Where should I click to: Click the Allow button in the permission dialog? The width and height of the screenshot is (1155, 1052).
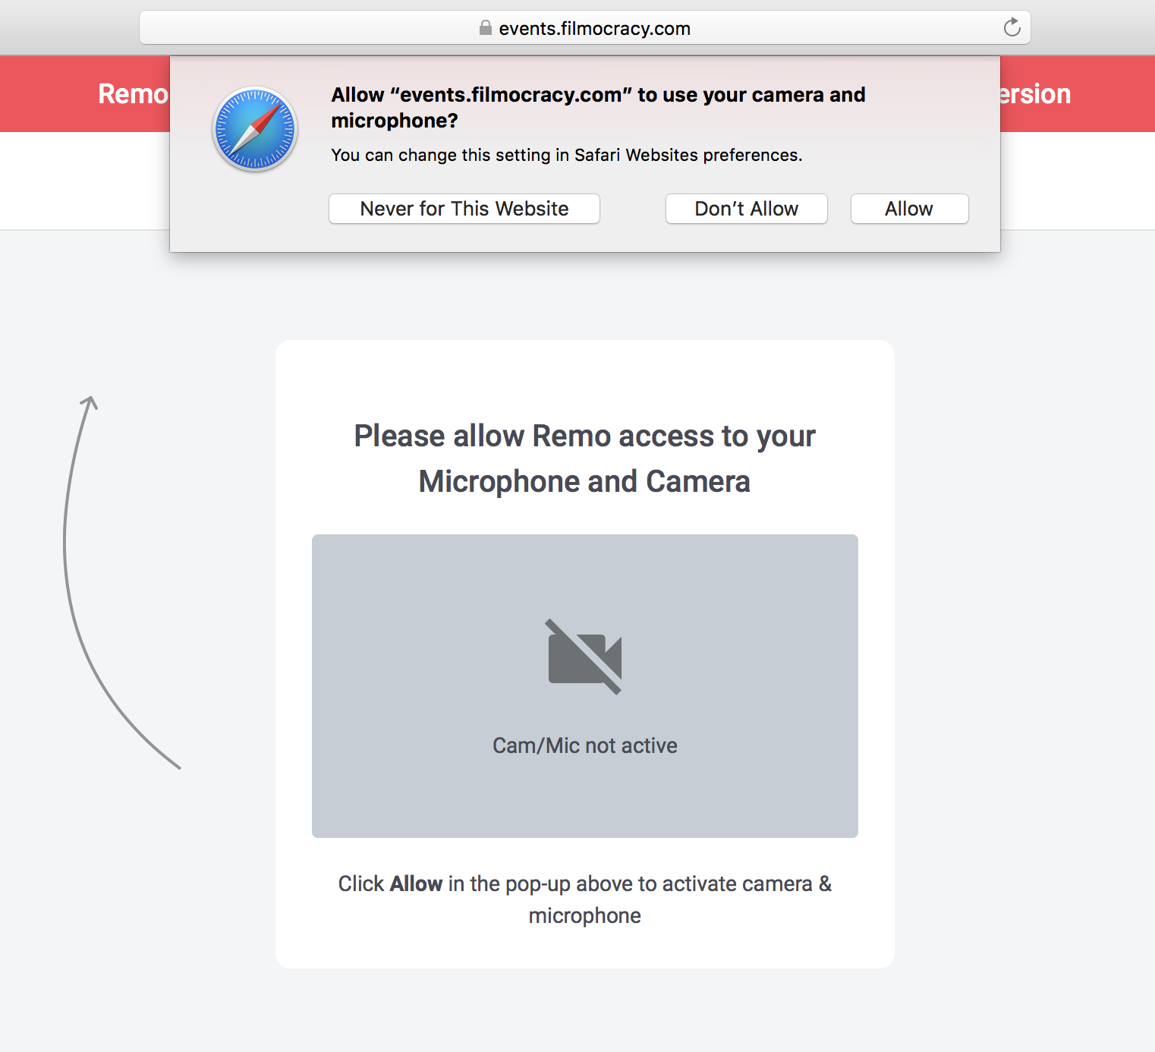909,209
